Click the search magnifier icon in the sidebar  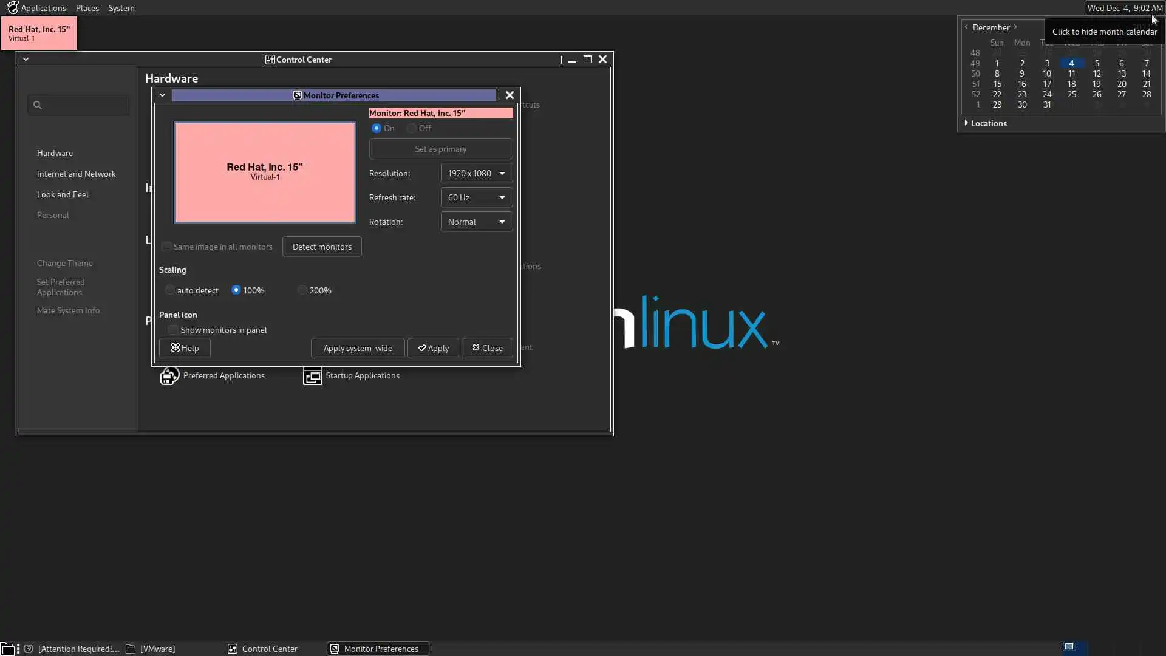pyautogui.click(x=38, y=105)
